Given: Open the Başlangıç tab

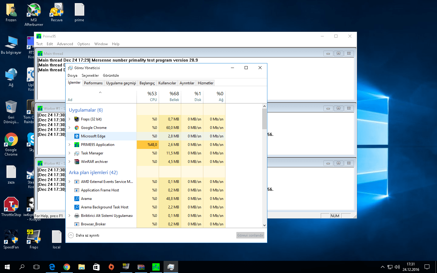Looking at the screenshot, I should 147,83.
